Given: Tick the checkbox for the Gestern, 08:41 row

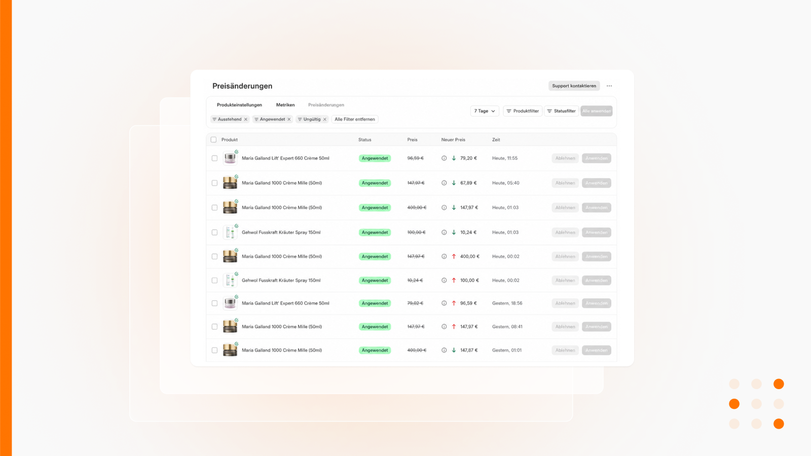Looking at the screenshot, I should [x=214, y=327].
